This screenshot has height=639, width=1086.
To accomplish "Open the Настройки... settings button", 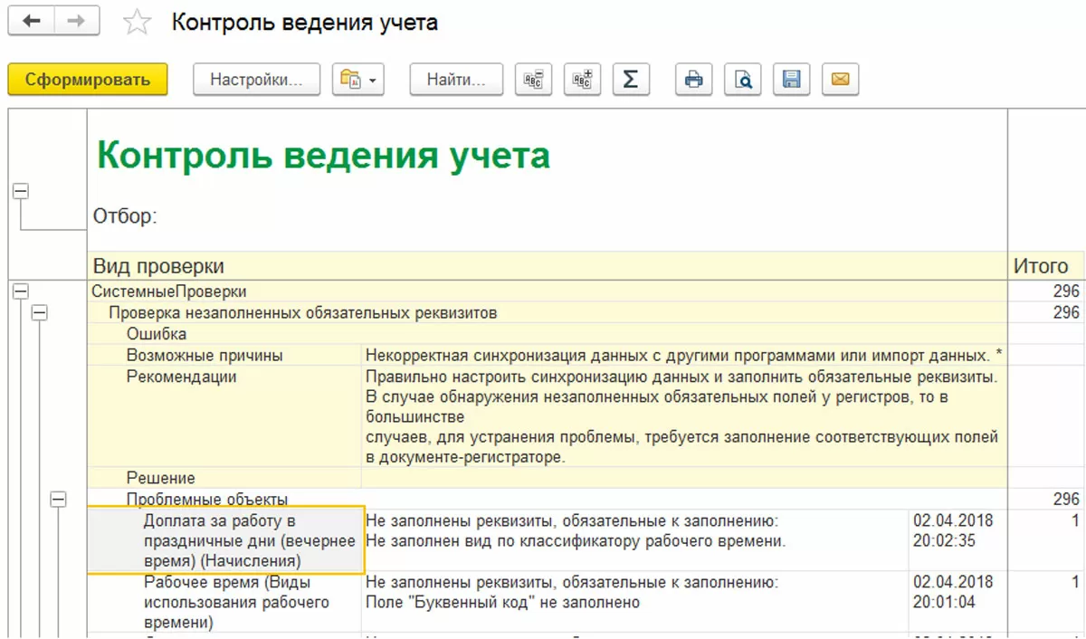I will [256, 80].
